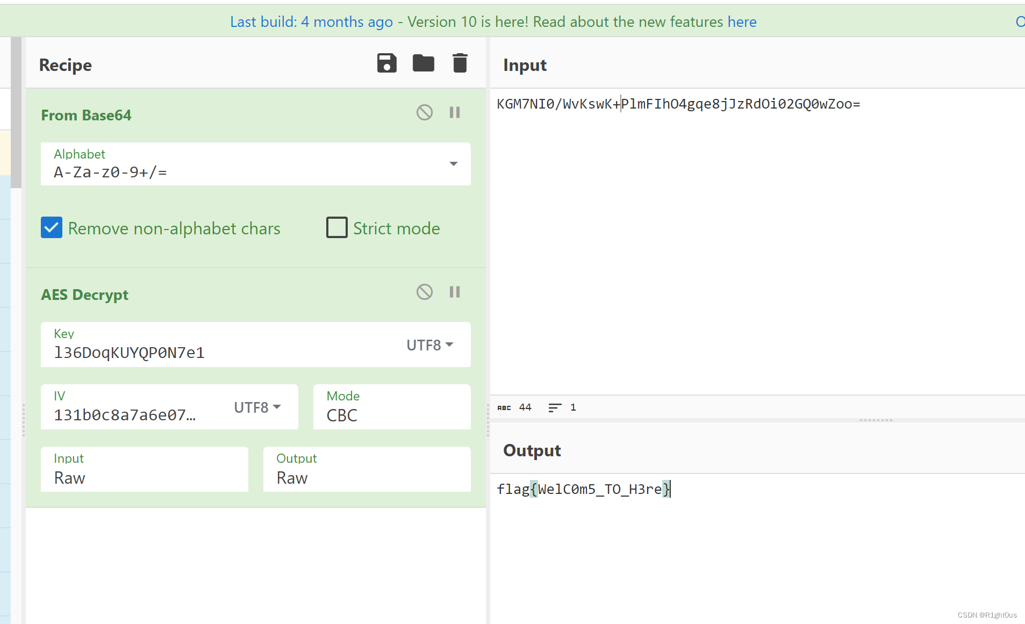Viewport: 1025px width, 624px height.
Task: Open the 'Last build: 4 months ago' link
Action: coord(311,21)
